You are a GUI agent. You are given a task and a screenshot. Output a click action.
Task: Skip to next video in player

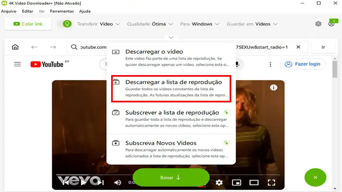100,183
